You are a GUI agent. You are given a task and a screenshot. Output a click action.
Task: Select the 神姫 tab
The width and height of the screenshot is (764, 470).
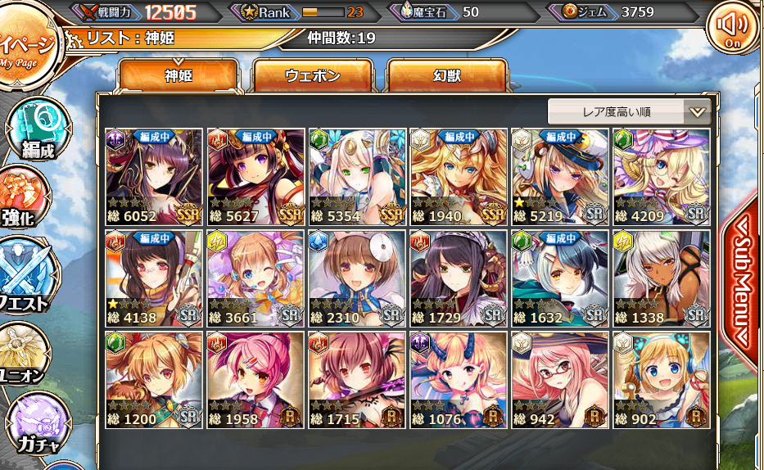(179, 75)
